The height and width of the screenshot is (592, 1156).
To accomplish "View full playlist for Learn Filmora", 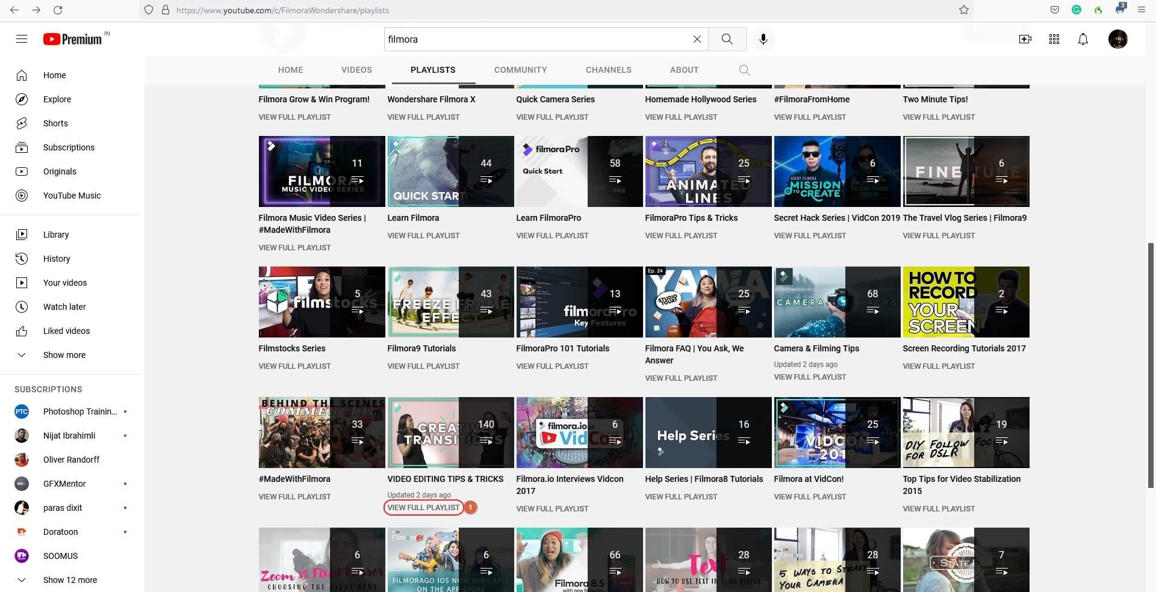I will [x=423, y=236].
